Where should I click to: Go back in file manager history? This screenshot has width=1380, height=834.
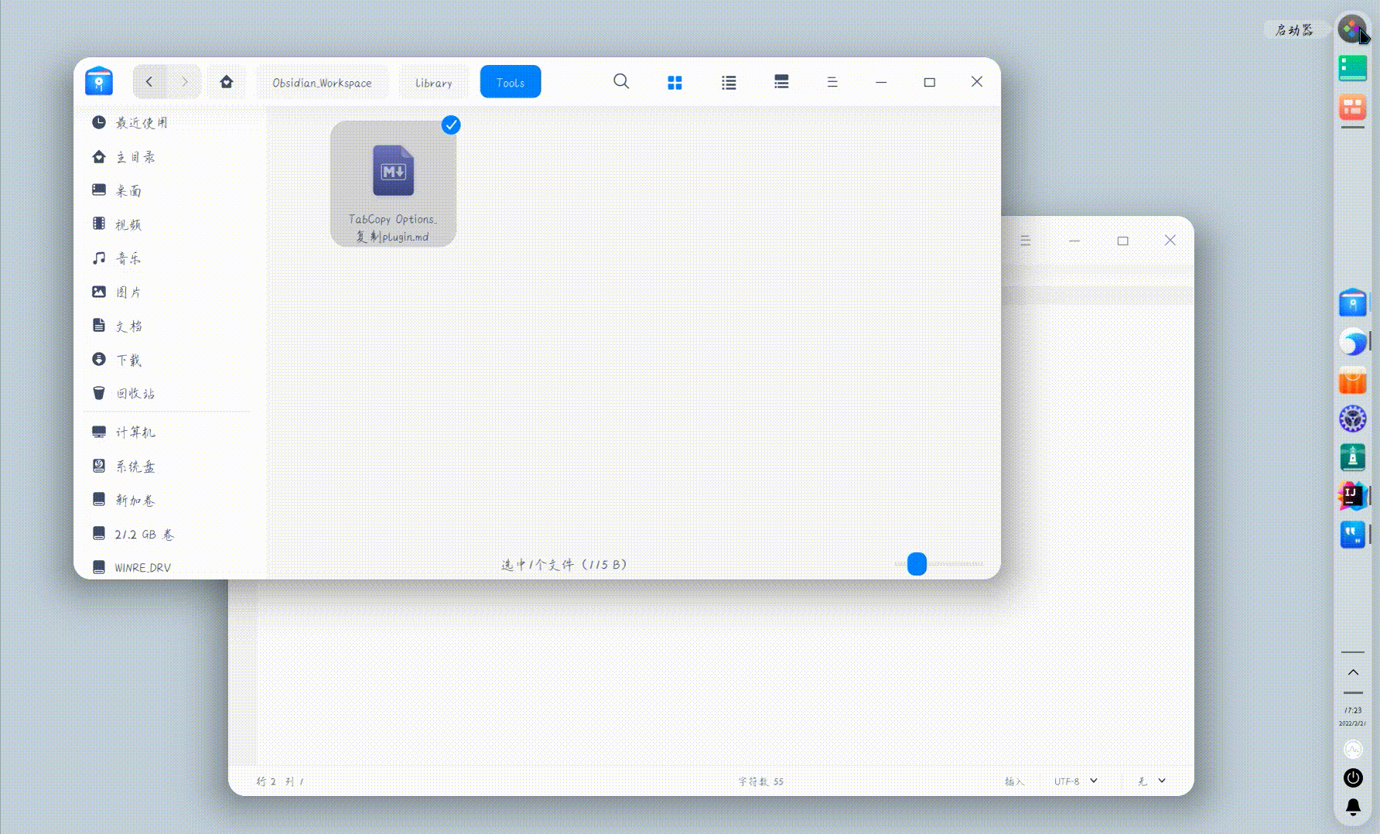149,82
